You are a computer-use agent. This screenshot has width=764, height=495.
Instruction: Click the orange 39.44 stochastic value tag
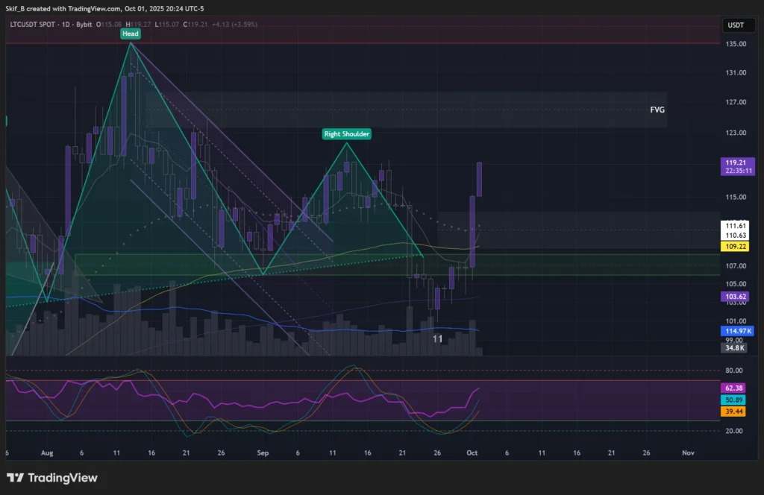[735, 411]
